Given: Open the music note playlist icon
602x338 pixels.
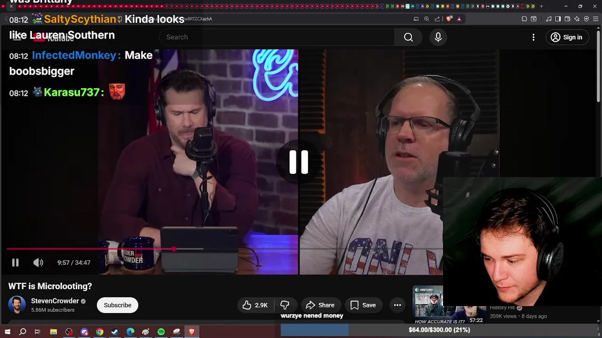Looking at the screenshot, I should tap(548, 19).
